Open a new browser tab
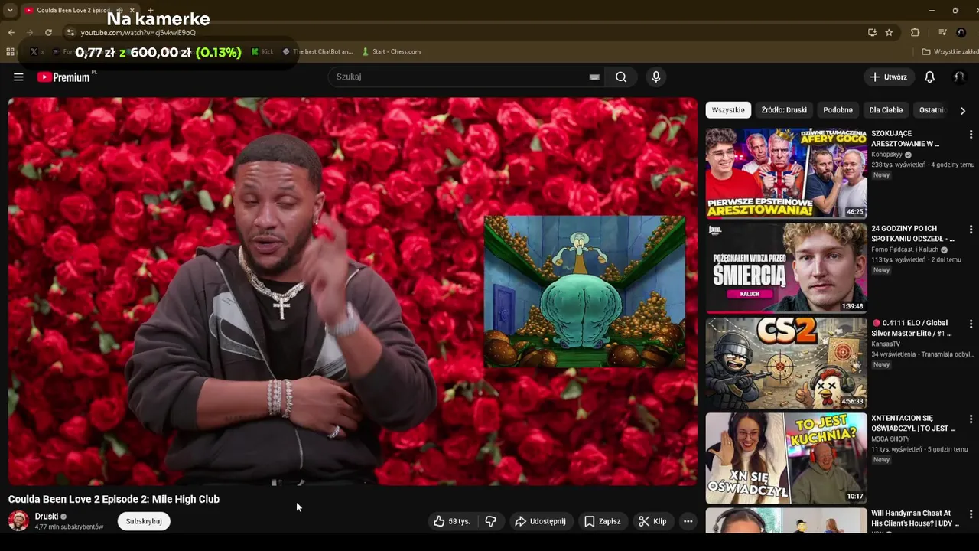The image size is (979, 551). (150, 10)
